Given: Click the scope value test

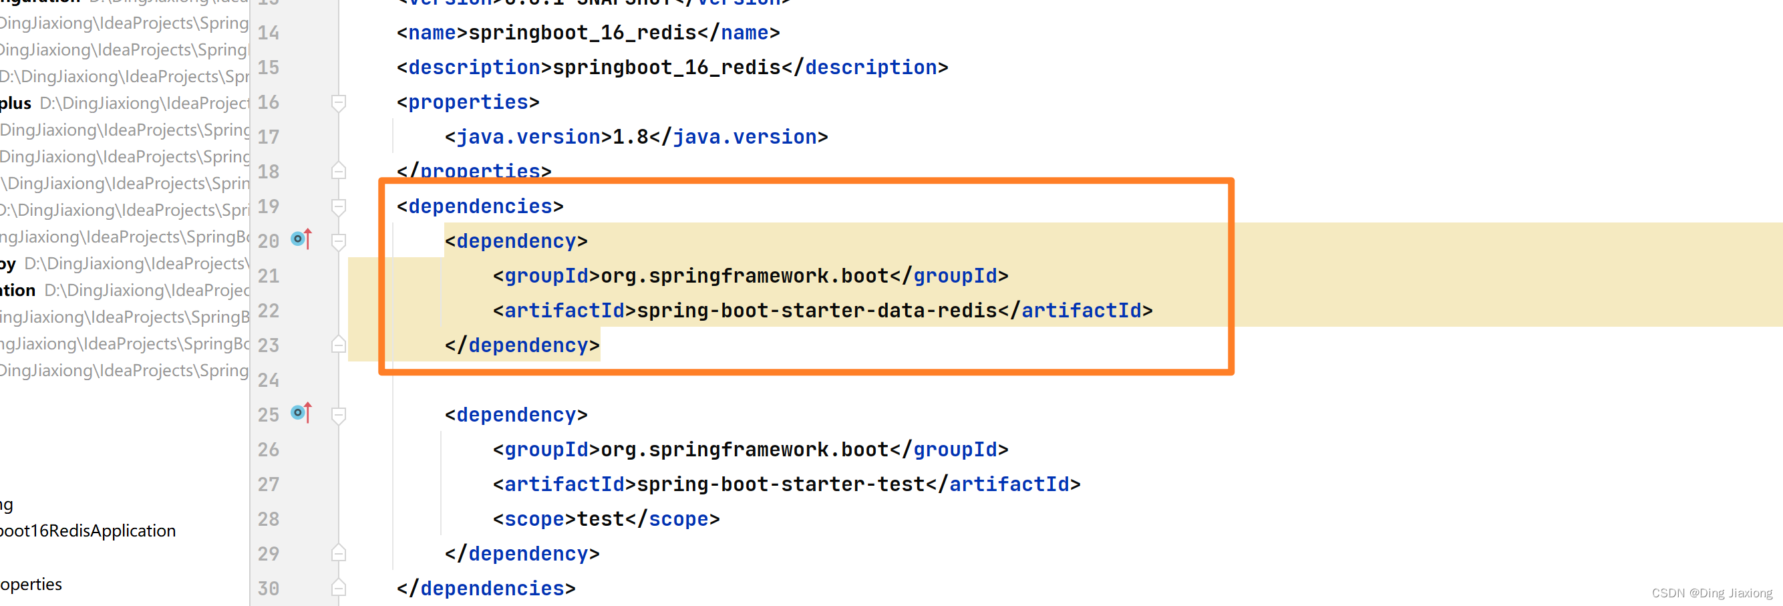Looking at the screenshot, I should click(x=601, y=518).
